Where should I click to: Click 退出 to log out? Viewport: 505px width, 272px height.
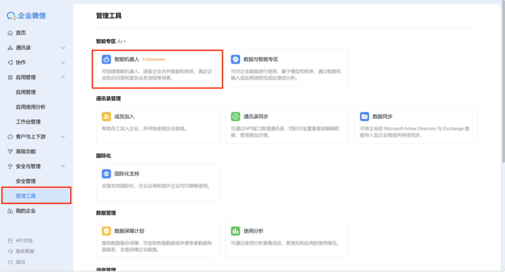(x=20, y=262)
